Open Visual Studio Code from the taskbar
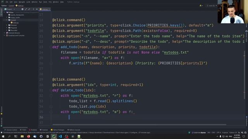The height and width of the screenshot is (139, 248). coord(60,136)
